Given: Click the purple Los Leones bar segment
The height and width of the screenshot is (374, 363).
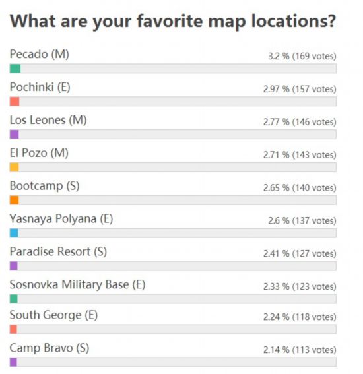Looking at the screenshot, I should coord(14,135).
